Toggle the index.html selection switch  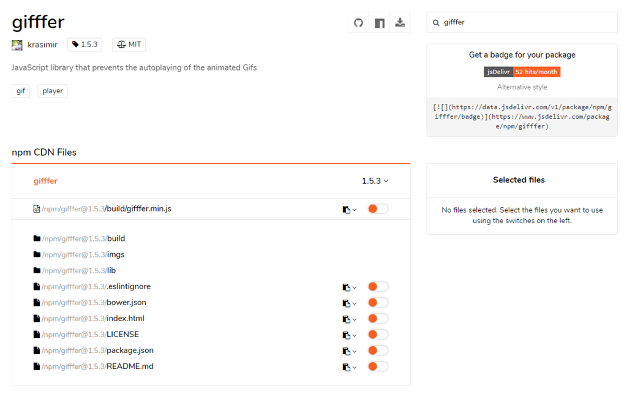point(378,318)
